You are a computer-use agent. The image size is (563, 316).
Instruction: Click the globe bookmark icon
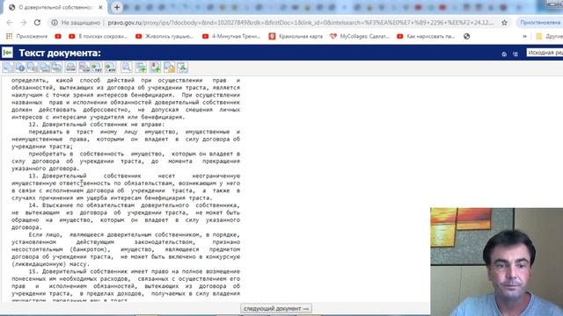pyautogui.click(x=466, y=36)
